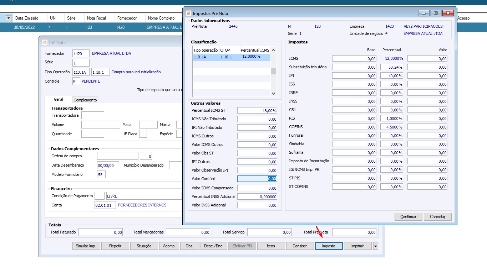Maximize the Impostos Pré Nota dialog
The height and width of the screenshot is (273, 487).
point(436,13)
